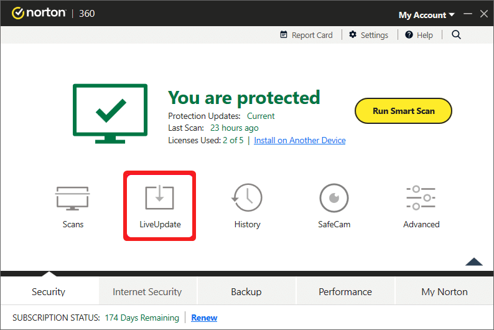
Task: Open Settings with the gear icon
Action: coord(368,35)
